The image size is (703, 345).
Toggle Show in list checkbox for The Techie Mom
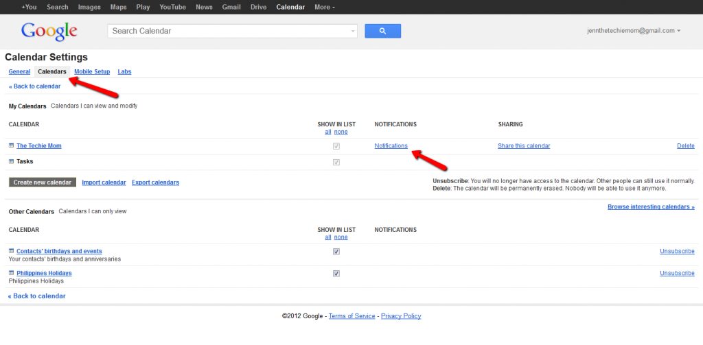pyautogui.click(x=336, y=146)
